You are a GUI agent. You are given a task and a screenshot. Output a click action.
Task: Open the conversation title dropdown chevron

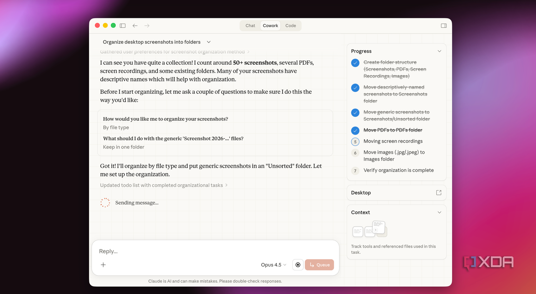(209, 42)
